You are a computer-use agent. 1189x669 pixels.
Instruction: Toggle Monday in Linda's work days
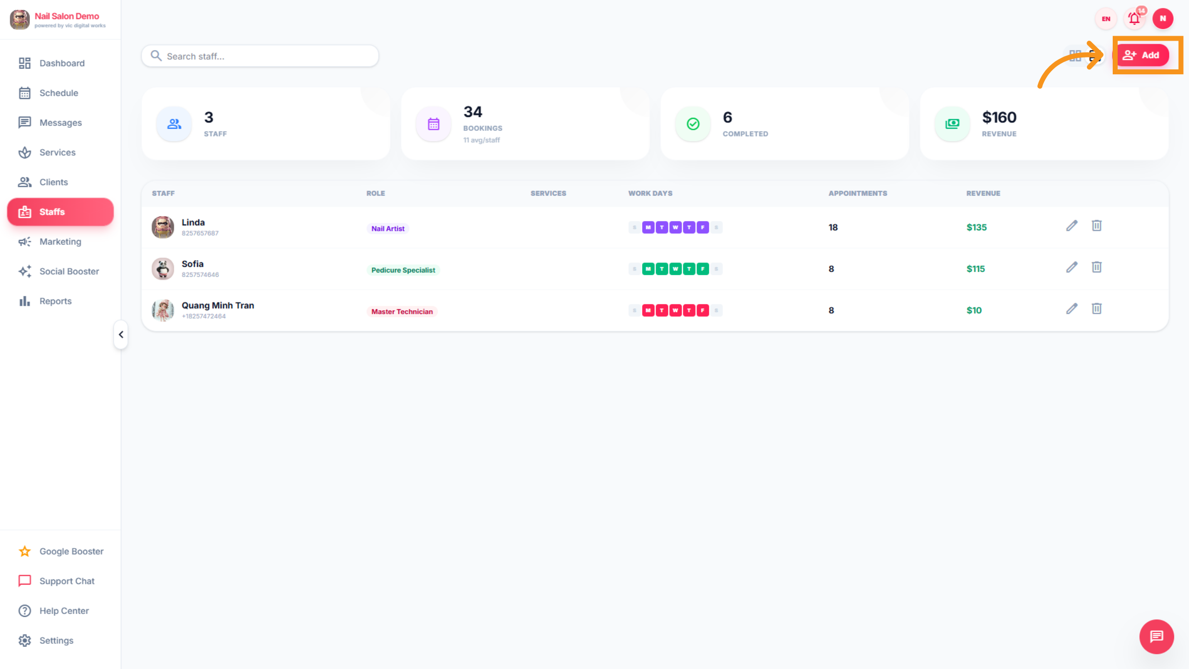point(648,227)
